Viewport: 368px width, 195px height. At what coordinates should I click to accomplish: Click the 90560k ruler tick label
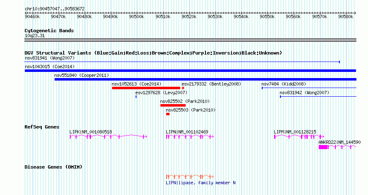293,17
